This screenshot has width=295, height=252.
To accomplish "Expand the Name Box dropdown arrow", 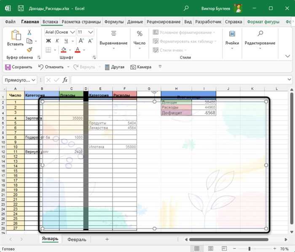I will pos(33,80).
